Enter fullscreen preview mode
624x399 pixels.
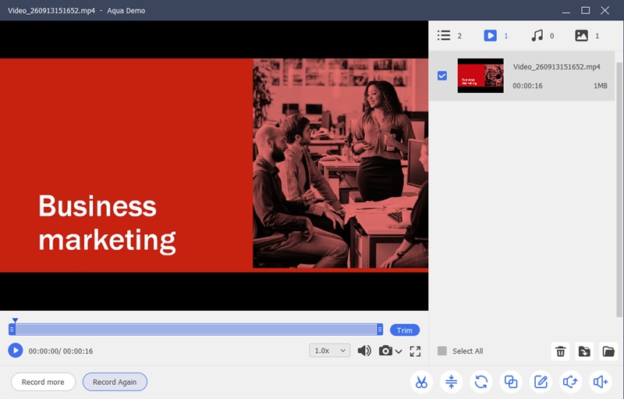(x=415, y=351)
